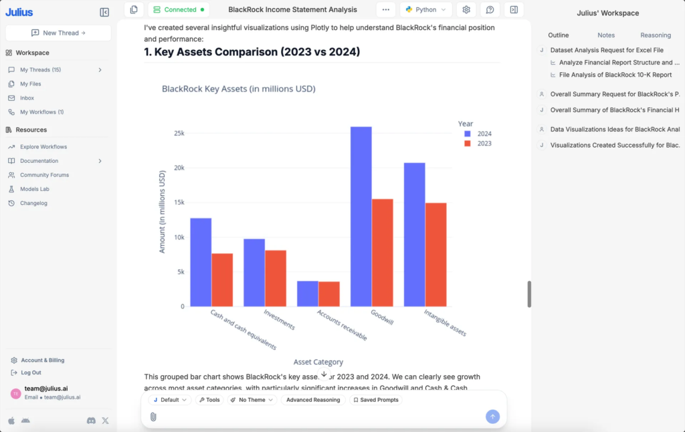Open the Python language dropdown

426,10
